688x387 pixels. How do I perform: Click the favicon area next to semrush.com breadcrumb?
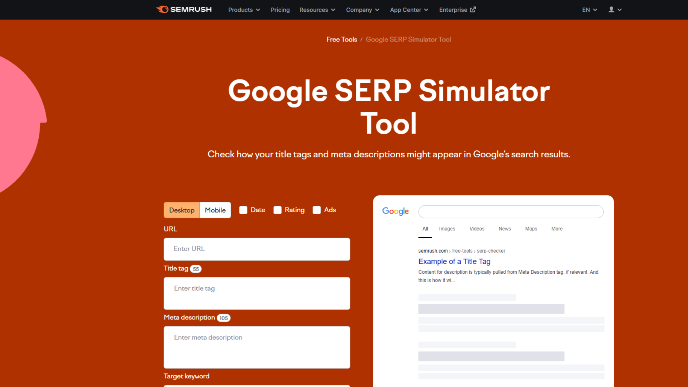pos(412,251)
